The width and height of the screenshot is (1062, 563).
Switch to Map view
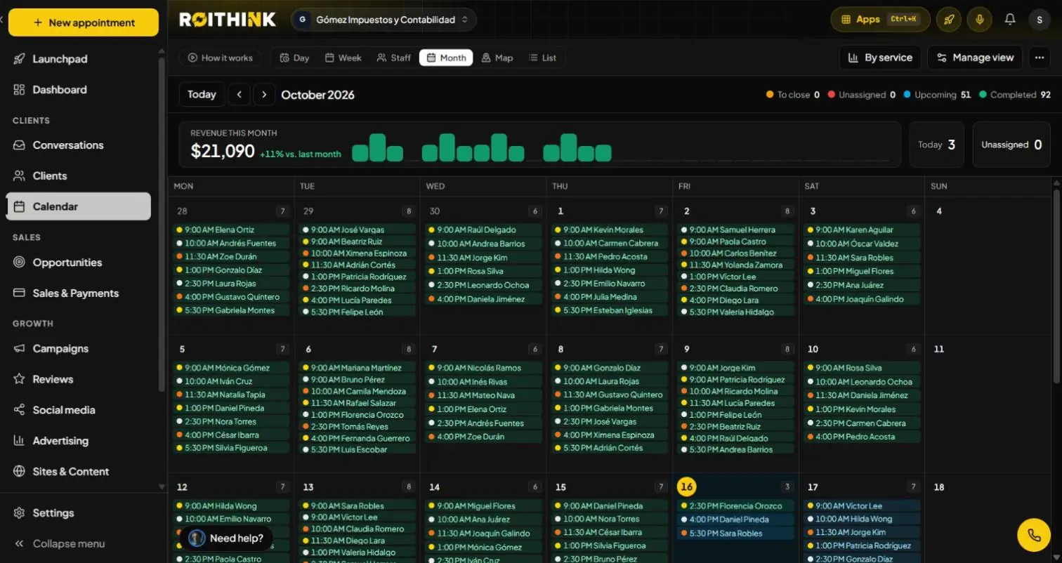(x=497, y=58)
